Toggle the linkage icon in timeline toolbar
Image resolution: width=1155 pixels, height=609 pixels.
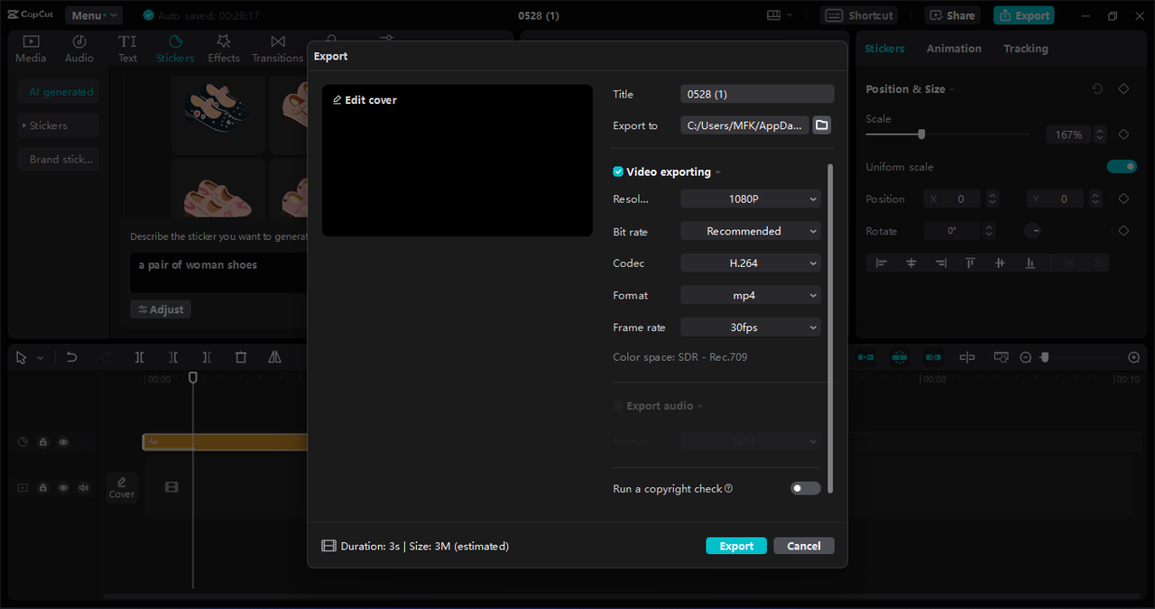933,357
